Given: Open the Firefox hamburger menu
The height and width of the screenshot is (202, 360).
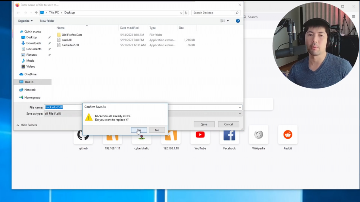Looking at the screenshot, I should tap(354, 17).
